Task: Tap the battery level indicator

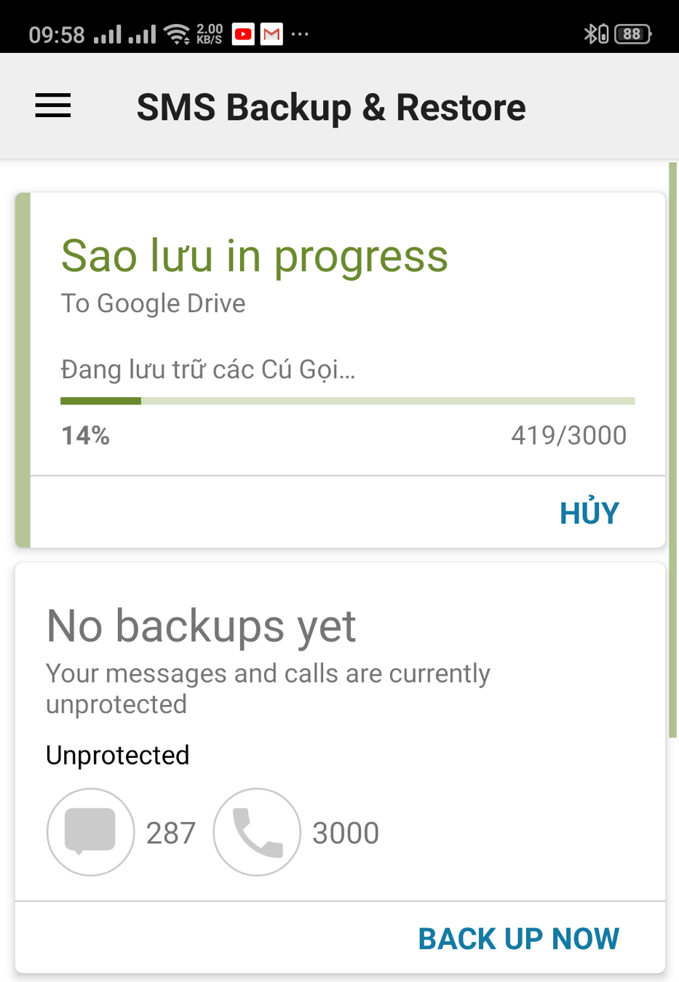Action: pyautogui.click(x=632, y=33)
